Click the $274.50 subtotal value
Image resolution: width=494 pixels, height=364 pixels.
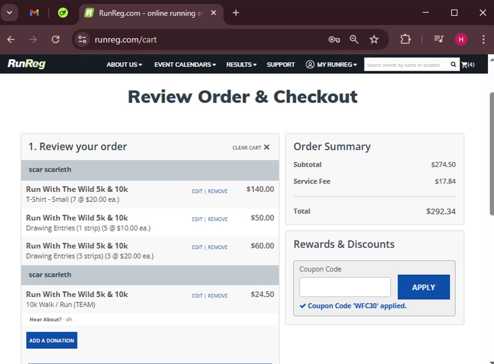(x=443, y=164)
